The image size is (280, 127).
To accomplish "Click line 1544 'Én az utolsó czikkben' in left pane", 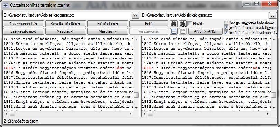I will point(69,63).
